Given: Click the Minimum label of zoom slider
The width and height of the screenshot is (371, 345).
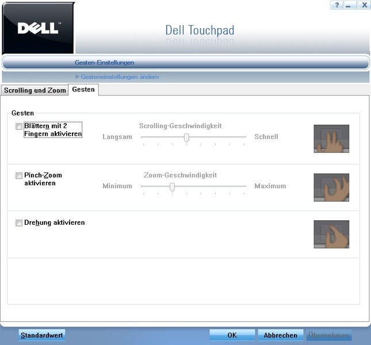Looking at the screenshot, I should [x=117, y=186].
